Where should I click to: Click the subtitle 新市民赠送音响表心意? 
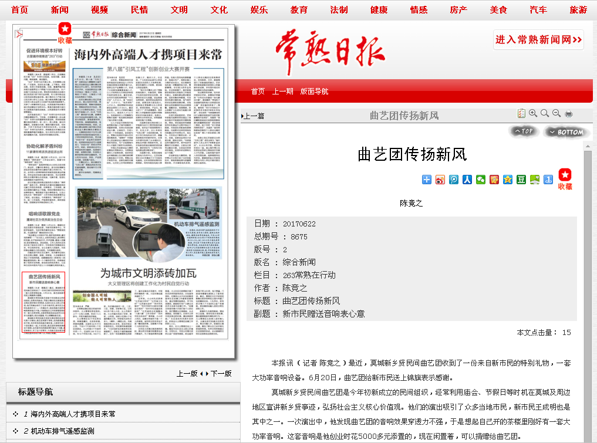click(x=323, y=314)
